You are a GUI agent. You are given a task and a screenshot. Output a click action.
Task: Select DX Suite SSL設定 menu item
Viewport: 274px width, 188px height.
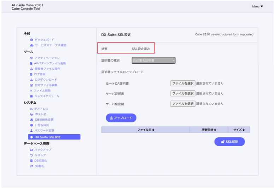click(x=54, y=137)
